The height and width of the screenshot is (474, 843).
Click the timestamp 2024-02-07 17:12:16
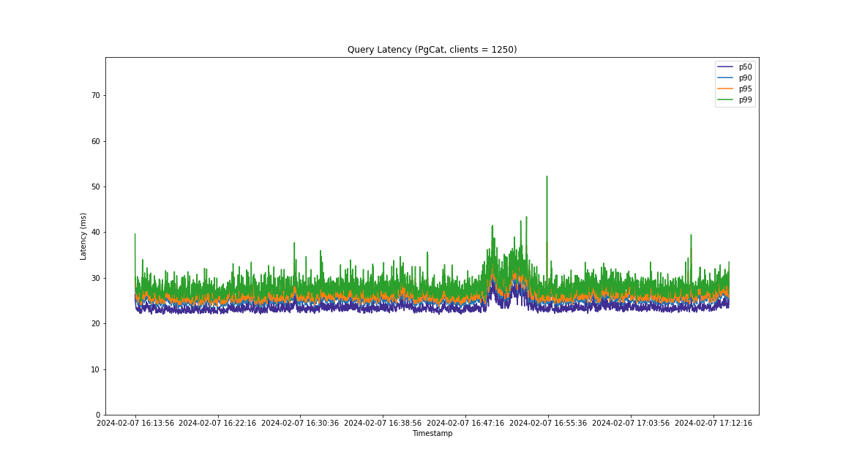click(x=714, y=424)
